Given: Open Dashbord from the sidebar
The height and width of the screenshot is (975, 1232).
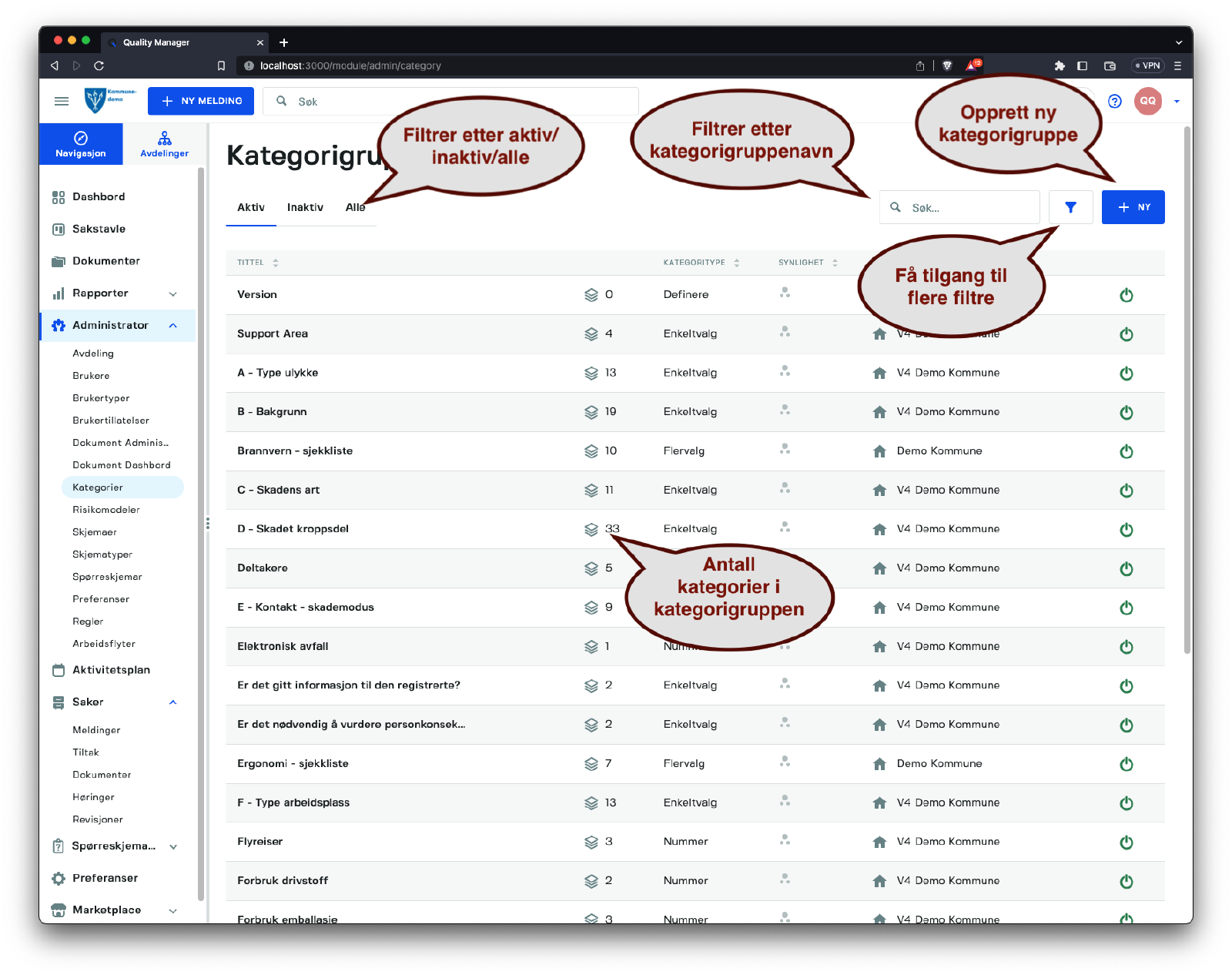Looking at the screenshot, I should point(99,197).
